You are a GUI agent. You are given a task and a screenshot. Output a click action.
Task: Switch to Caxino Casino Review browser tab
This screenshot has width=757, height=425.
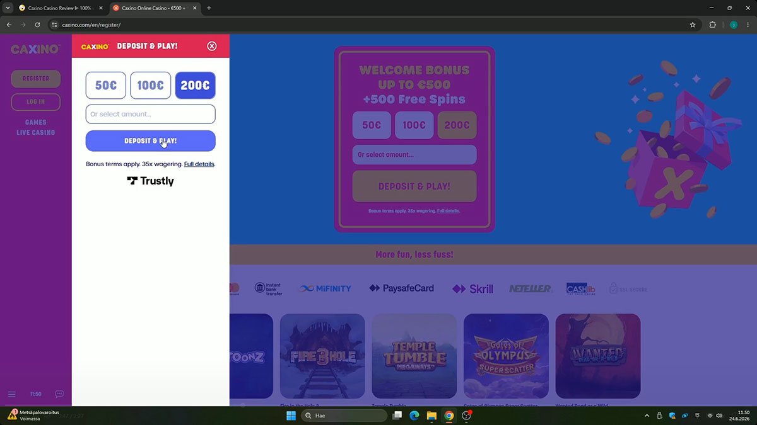coord(61,8)
